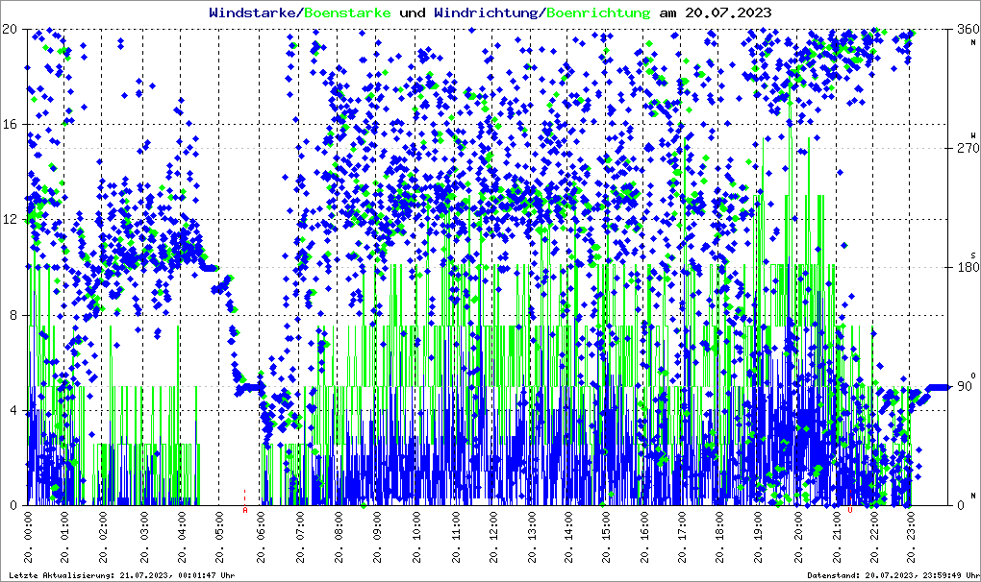Click the wind-strength scale label '4'
This screenshot has height=582, width=981.
click(x=13, y=411)
